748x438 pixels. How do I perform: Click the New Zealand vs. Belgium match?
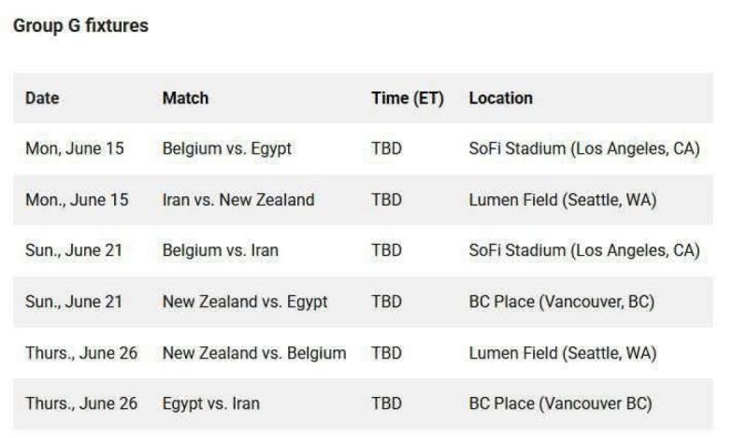point(253,353)
